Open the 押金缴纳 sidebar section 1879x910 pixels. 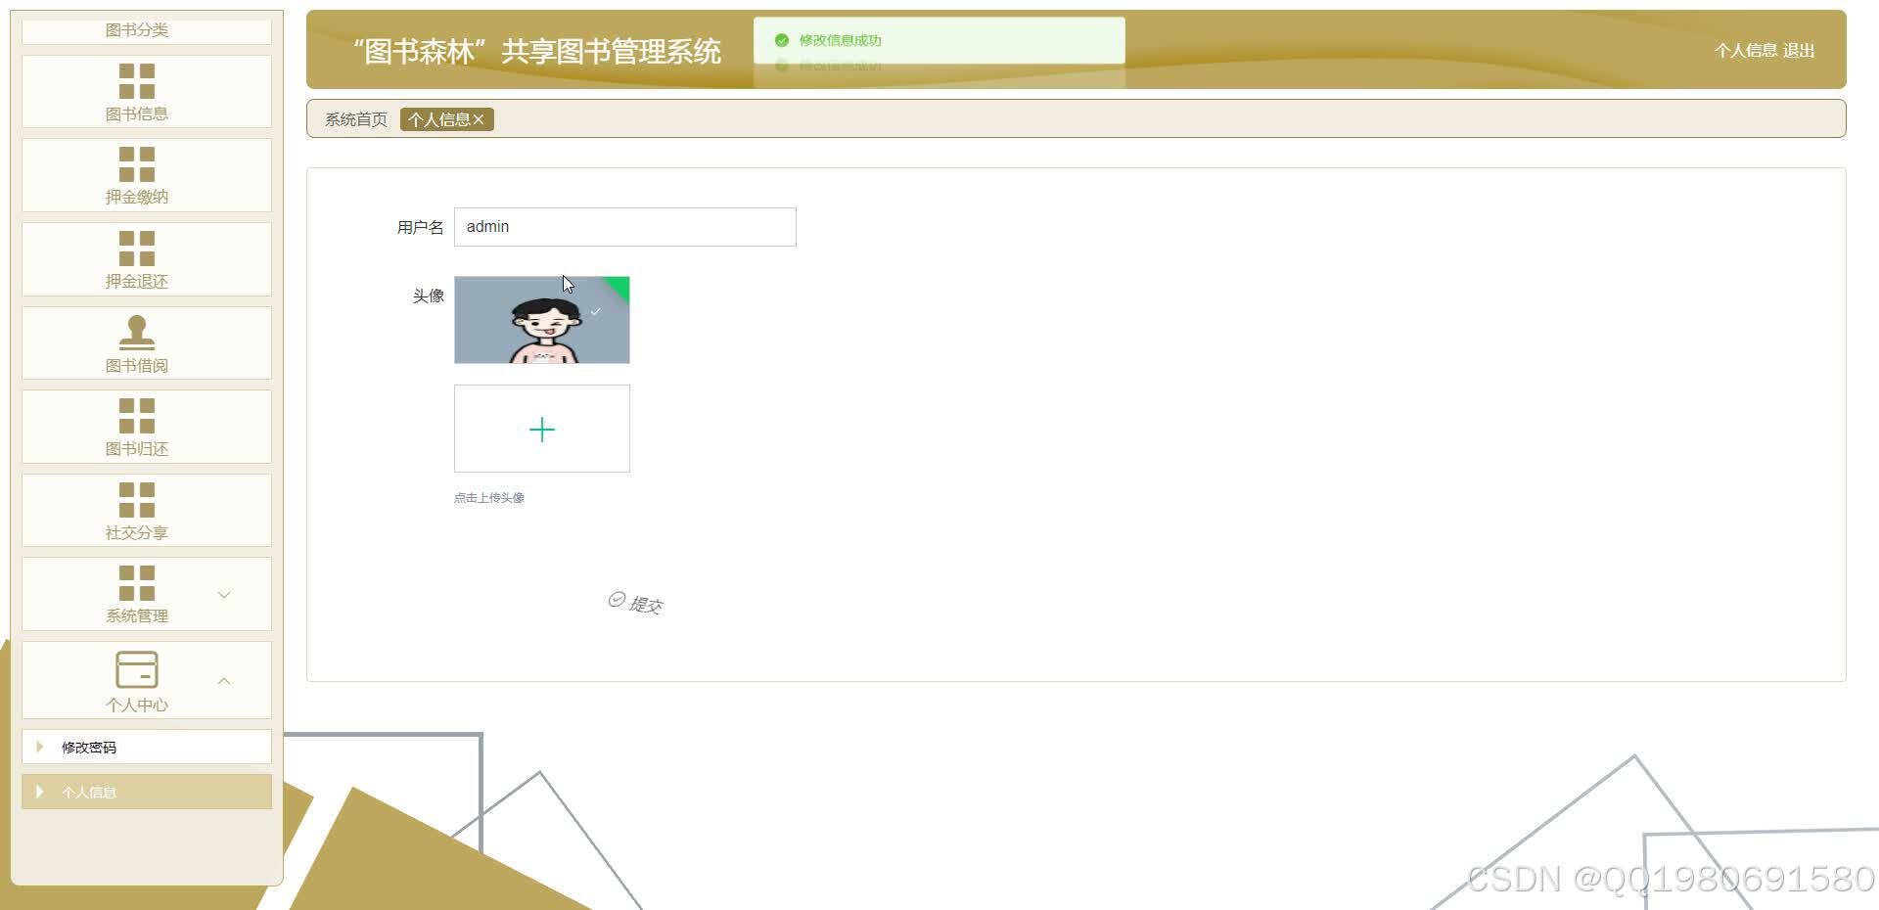(x=137, y=173)
